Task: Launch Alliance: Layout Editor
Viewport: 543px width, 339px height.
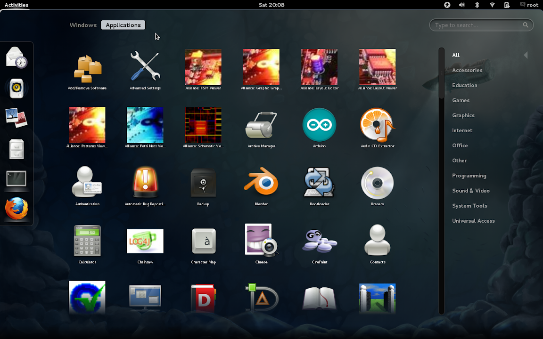Action: click(319, 69)
